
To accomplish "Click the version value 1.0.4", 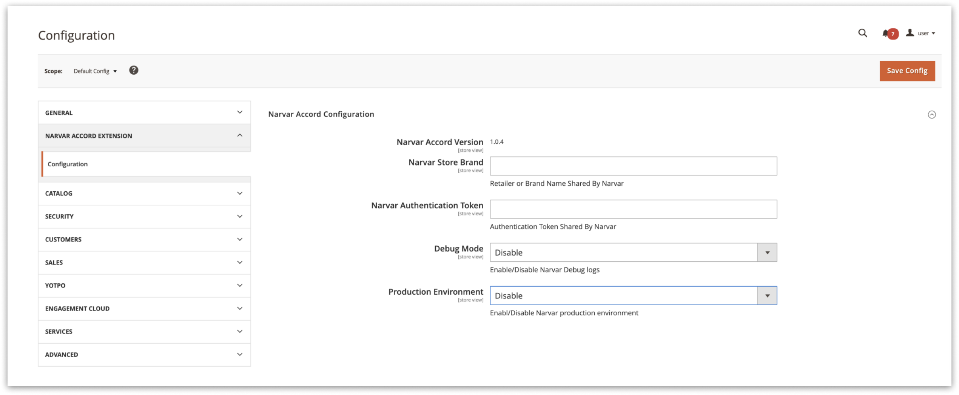I will (496, 142).
